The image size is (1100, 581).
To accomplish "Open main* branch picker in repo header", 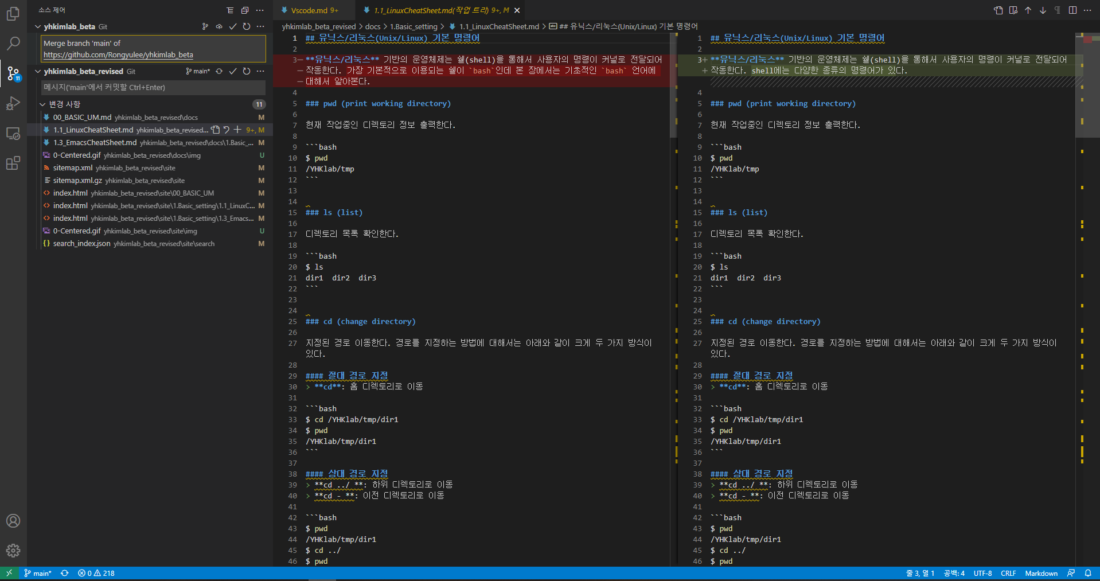I will point(198,71).
